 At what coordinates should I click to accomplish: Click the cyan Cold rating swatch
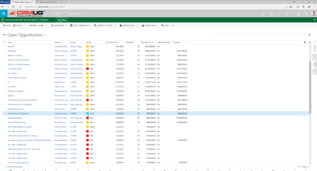pos(88,113)
